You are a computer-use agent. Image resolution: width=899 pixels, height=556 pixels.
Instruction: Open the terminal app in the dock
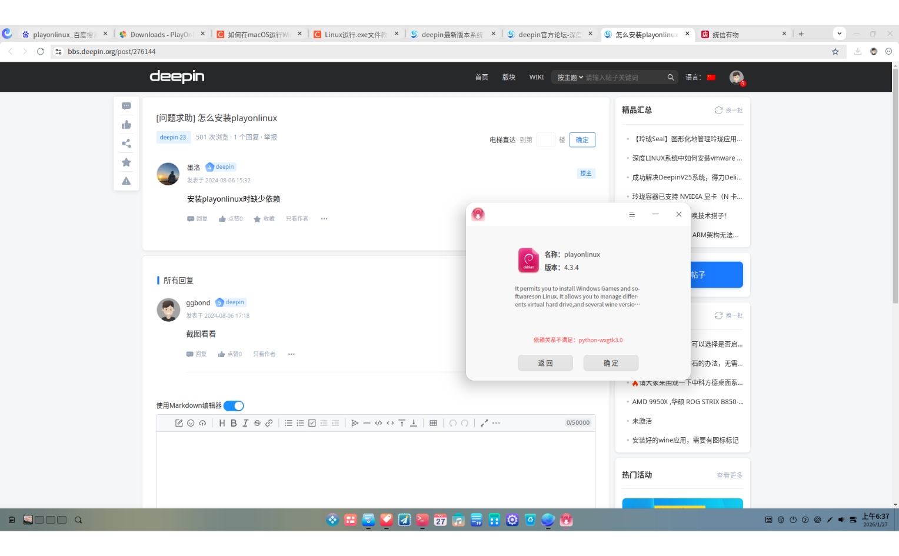422,520
